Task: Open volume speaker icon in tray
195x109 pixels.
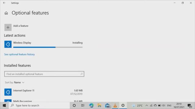Action: click(x=164, y=106)
